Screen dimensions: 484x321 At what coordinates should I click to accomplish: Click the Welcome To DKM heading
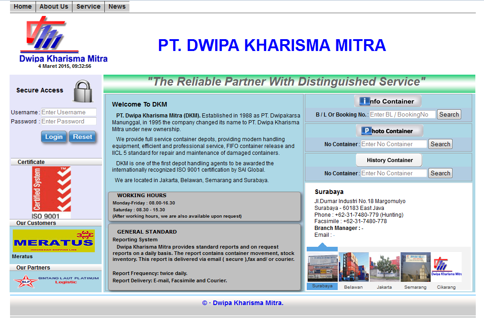point(139,104)
